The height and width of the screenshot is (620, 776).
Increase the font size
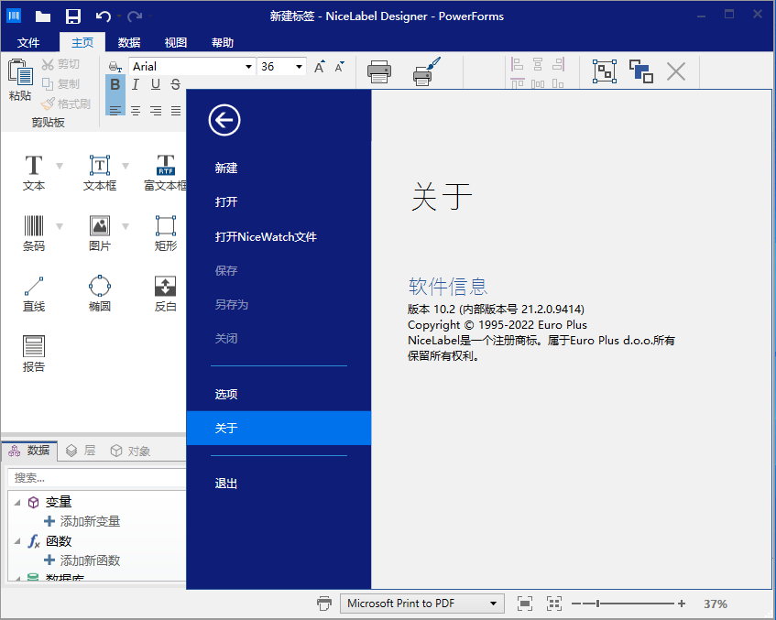(320, 67)
